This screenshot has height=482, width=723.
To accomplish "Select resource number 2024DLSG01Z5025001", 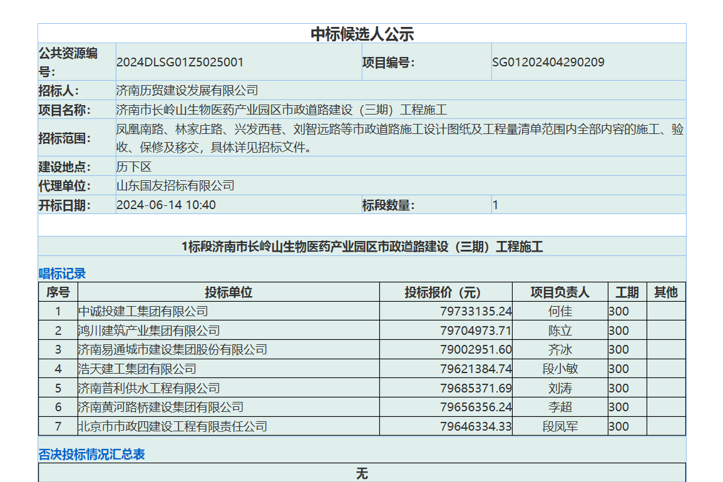I will click(180, 62).
